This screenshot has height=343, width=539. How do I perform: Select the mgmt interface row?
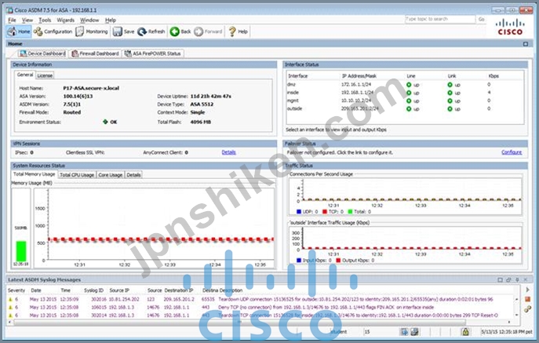405,100
